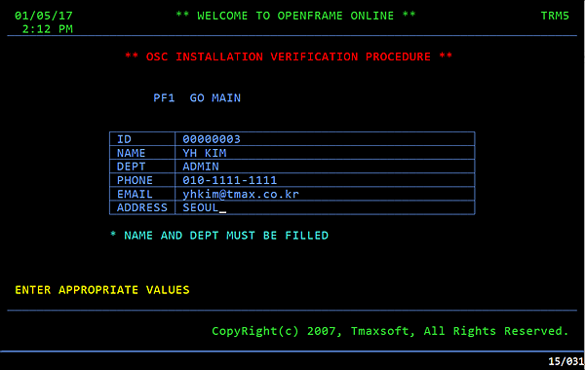The width and height of the screenshot is (585, 370).
Task: Click the PF1 GO MAIN text
Action: 197,98
